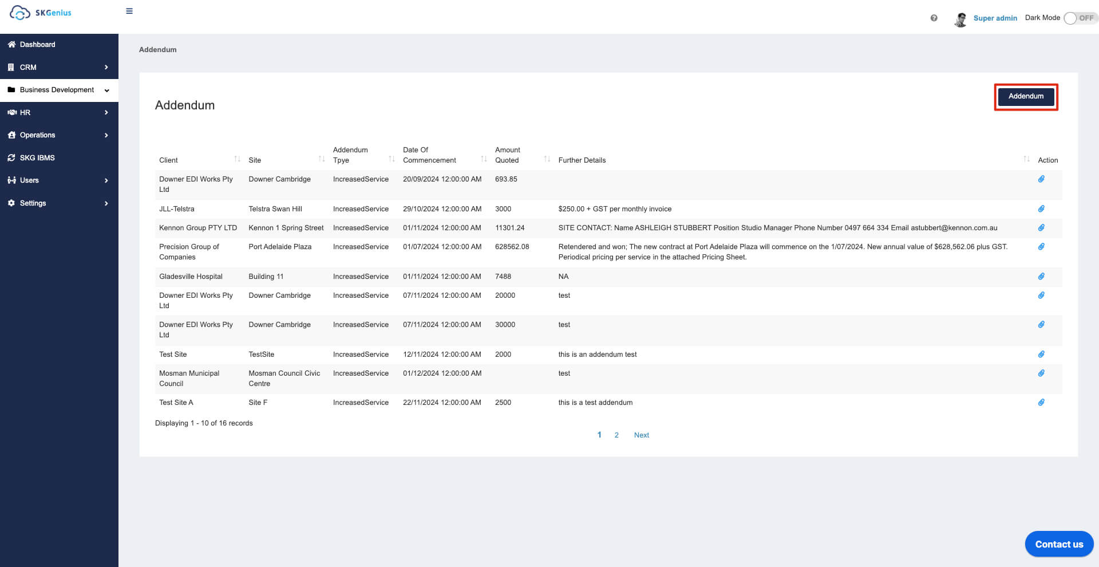The image size is (1099, 567).
Task: Toggle the hamburger sidebar menu icon
Action: coord(129,11)
